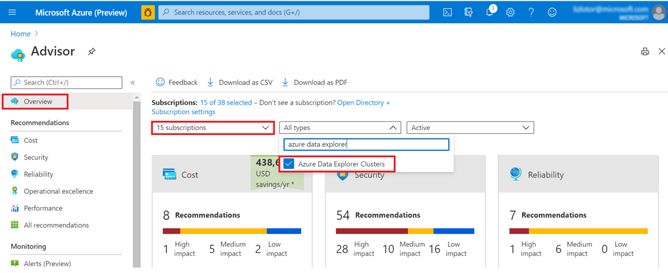This screenshot has width=668, height=273.
Task: Click the 15 of 38 selected link
Action: coord(226,103)
